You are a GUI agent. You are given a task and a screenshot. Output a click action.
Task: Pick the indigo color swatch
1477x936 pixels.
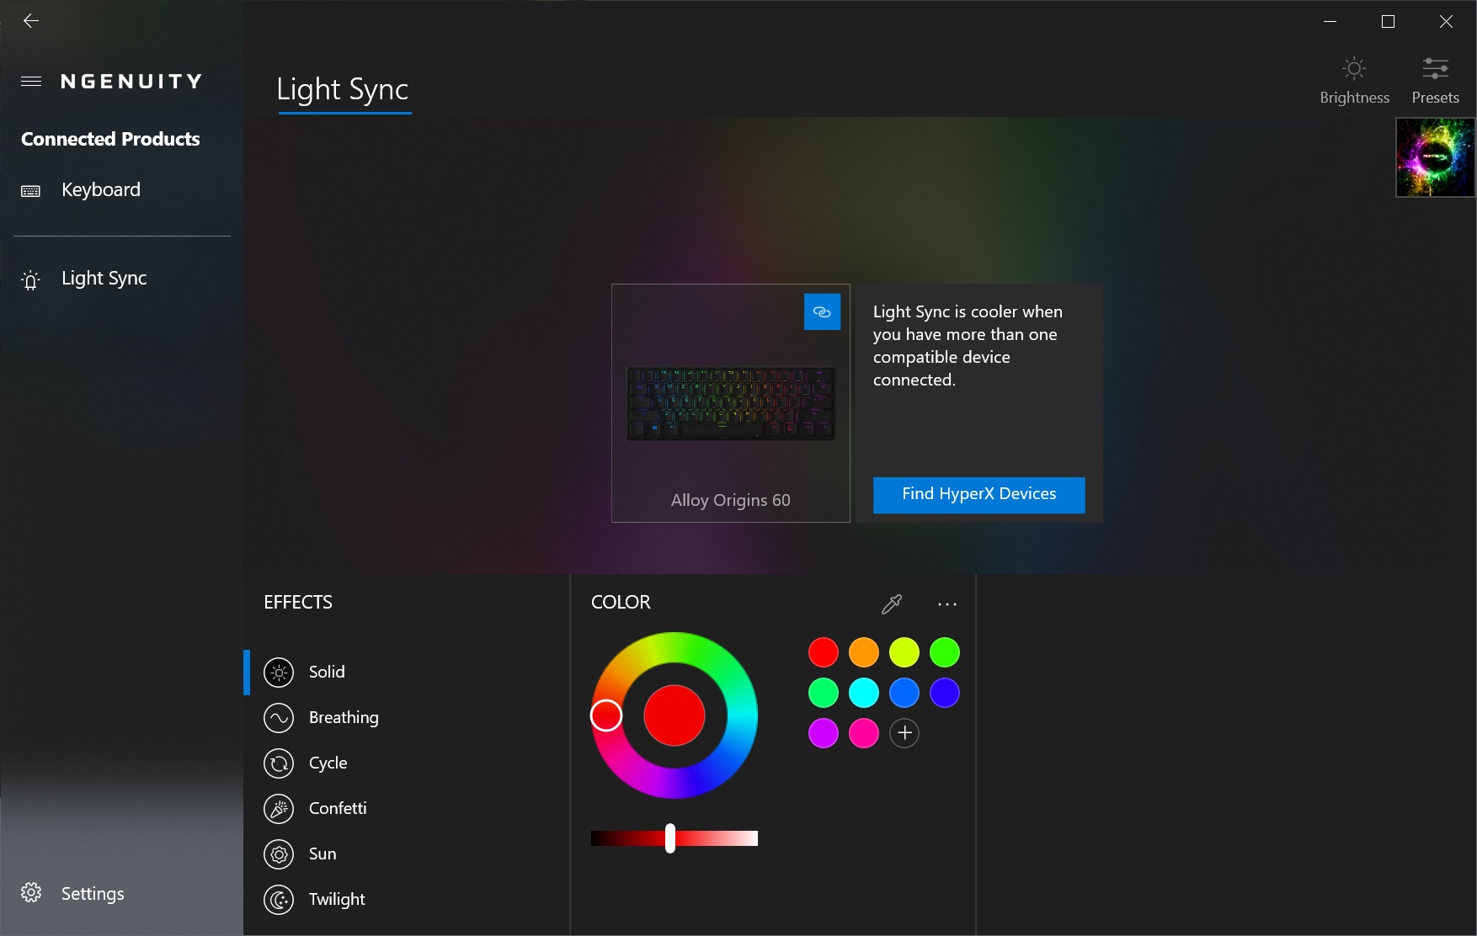point(945,693)
